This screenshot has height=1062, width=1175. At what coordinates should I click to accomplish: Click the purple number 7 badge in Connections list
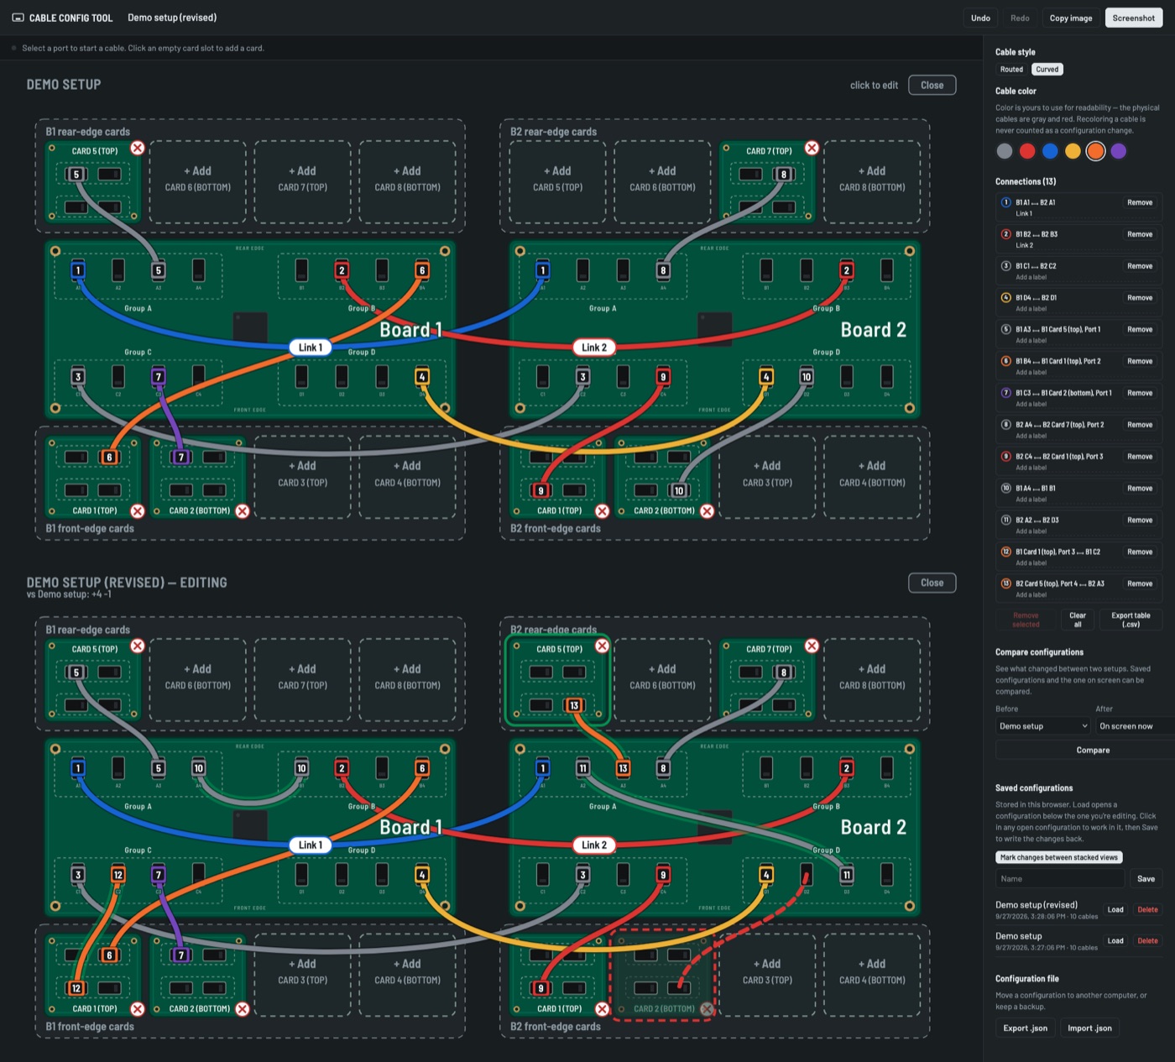(1005, 393)
